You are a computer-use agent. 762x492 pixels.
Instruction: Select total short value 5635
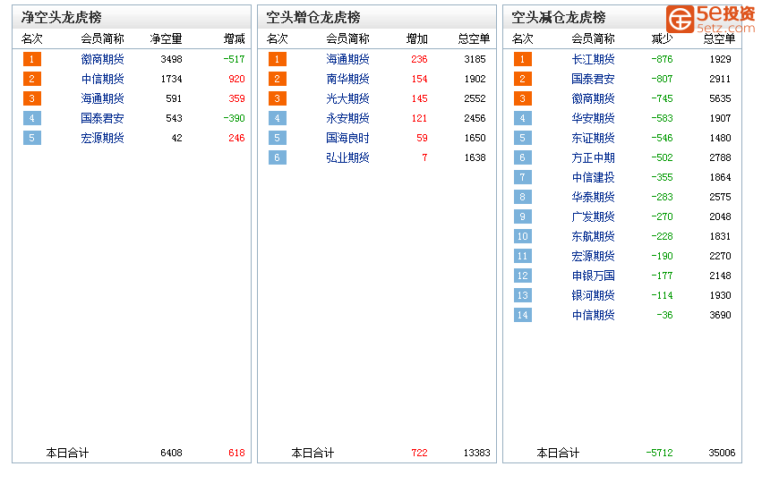(720, 98)
